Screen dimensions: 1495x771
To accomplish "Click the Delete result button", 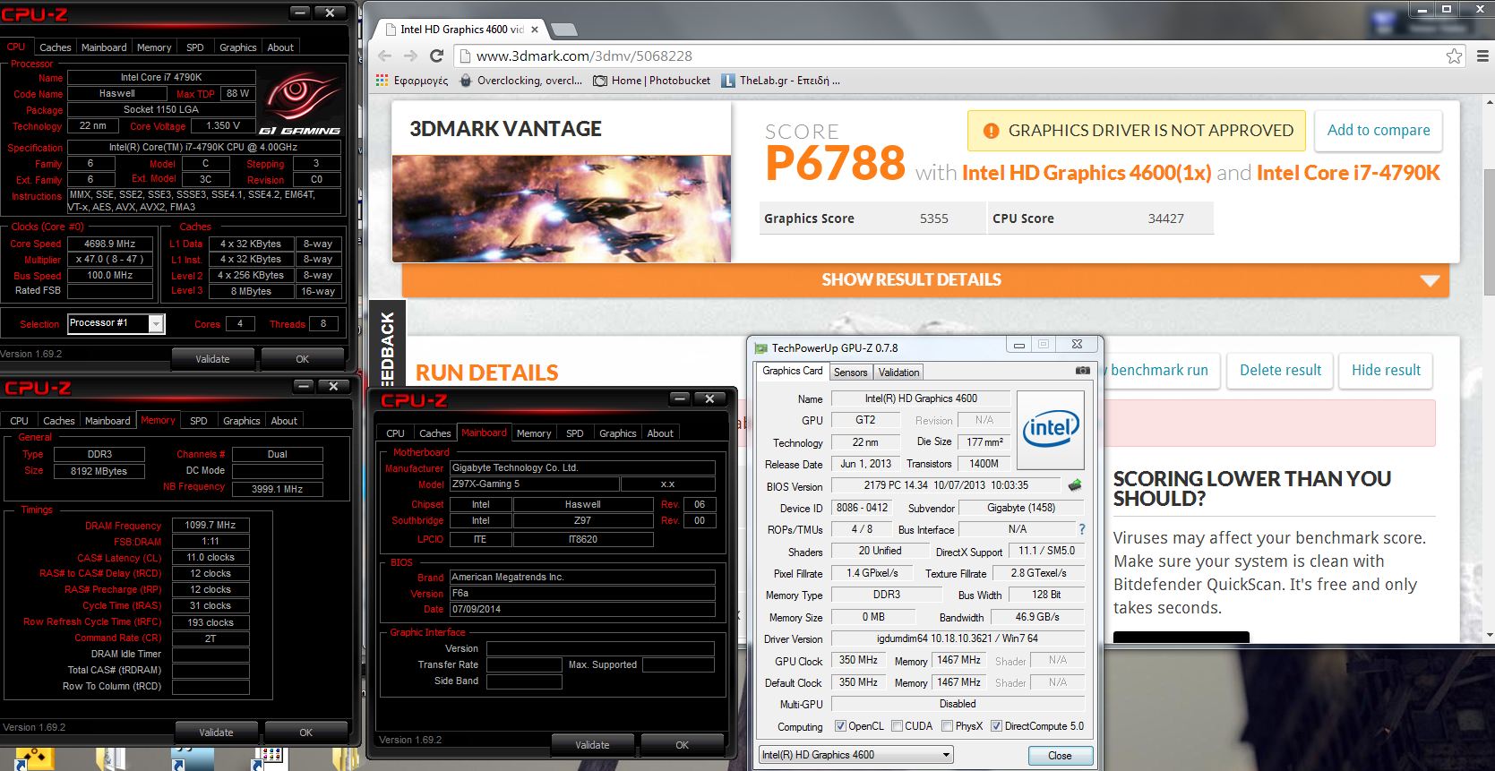I will 1280,370.
